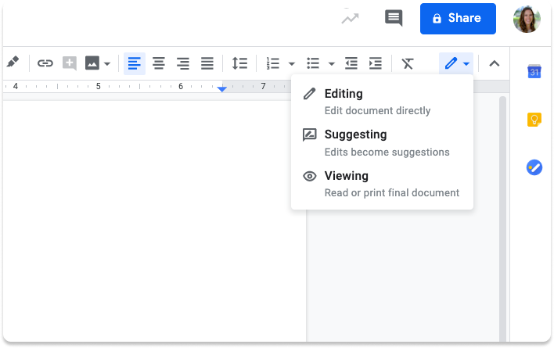Viewport: 554px width, 348px height.
Task: Click the Share button
Action: pos(458,19)
